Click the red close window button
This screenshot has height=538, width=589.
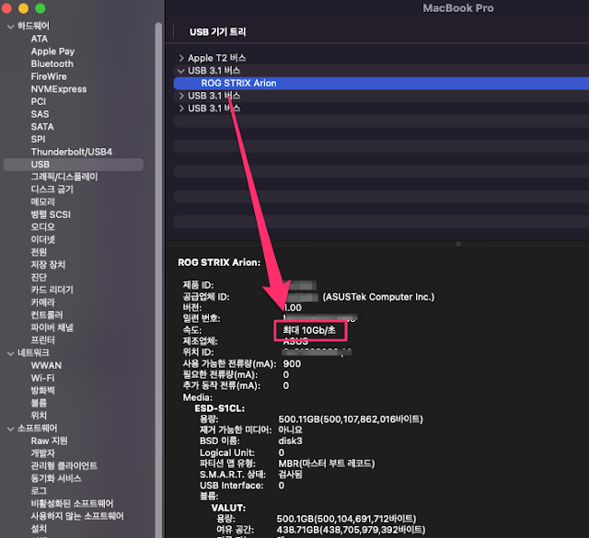tap(6, 8)
